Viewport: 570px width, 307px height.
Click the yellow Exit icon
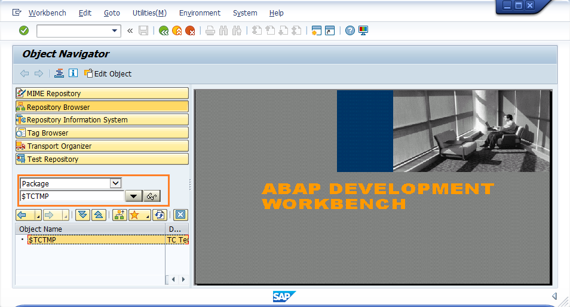(177, 31)
